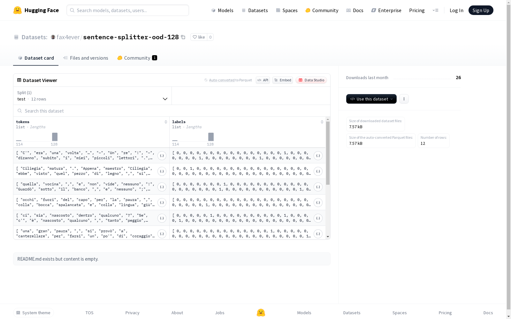
Task: Expand labels cell in the "quella" row
Action: coord(318,187)
